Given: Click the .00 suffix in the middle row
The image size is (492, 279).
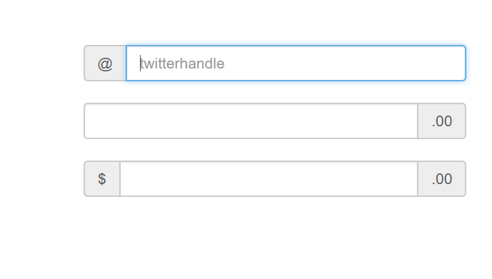Looking at the screenshot, I should pos(442,121).
